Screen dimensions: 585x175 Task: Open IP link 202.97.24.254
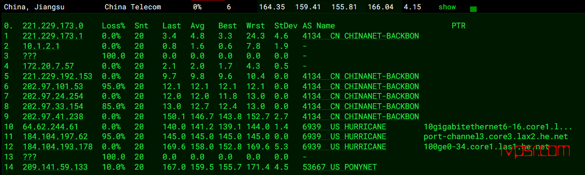53,97
